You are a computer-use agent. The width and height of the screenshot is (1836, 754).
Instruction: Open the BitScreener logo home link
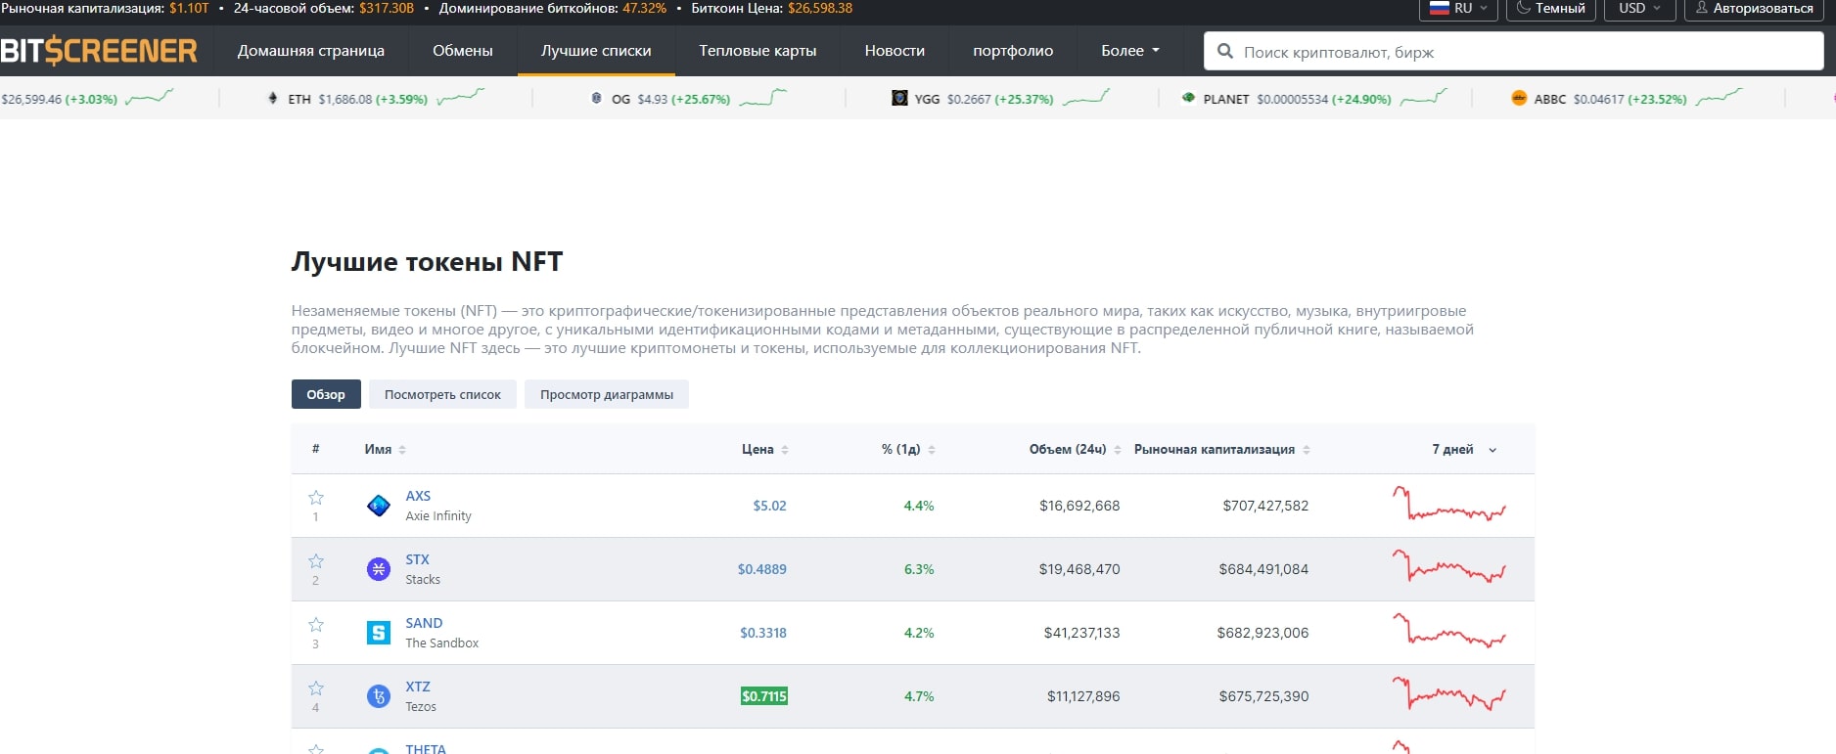99,51
